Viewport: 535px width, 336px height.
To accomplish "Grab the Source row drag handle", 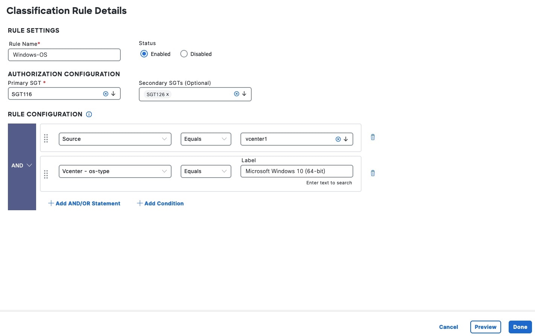I will [46, 139].
